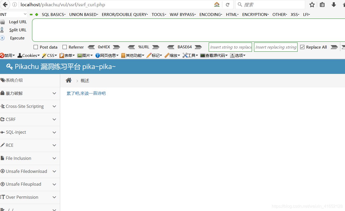Viewport: 345px width, 211px height.
Task: Open the 网页信息 toolbar menu
Action: 107,55
